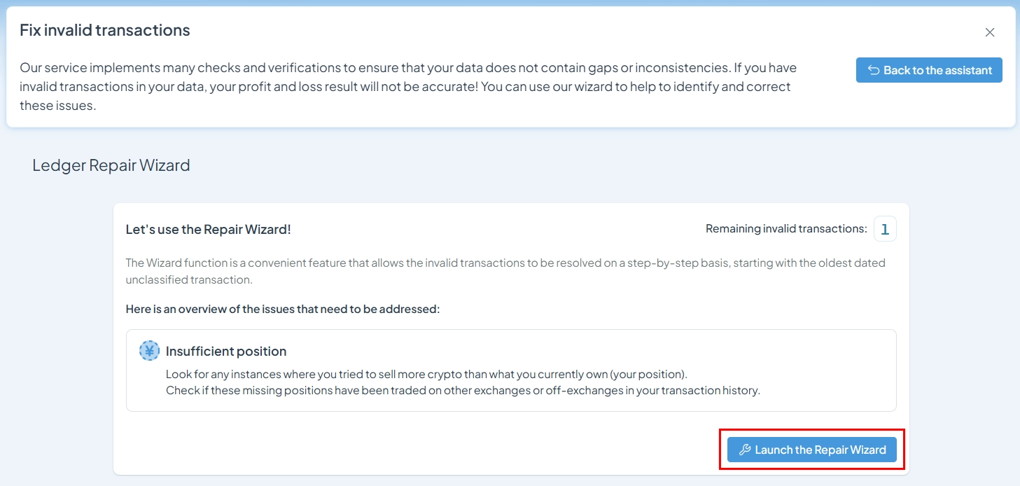This screenshot has height=486, width=1020.
Task: Click the Fix invalid transactions title
Action: pyautogui.click(x=105, y=30)
